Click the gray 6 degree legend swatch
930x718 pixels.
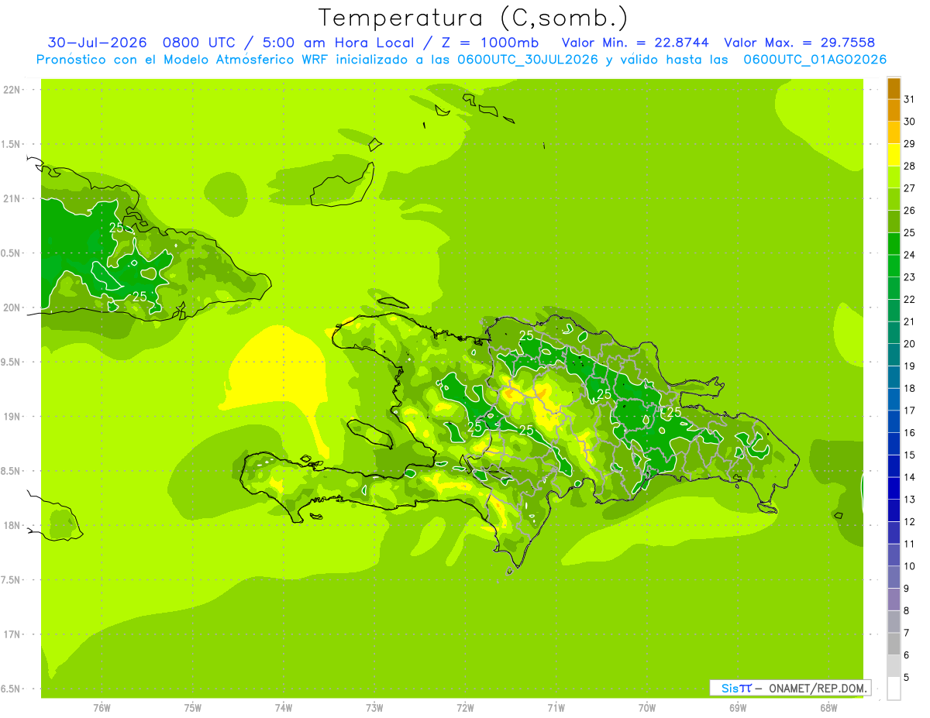tap(894, 644)
